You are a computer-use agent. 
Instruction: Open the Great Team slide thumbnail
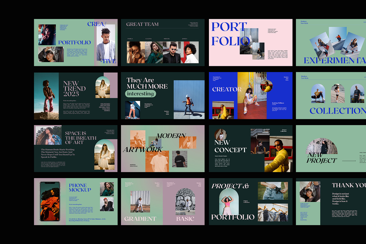tap(163, 43)
